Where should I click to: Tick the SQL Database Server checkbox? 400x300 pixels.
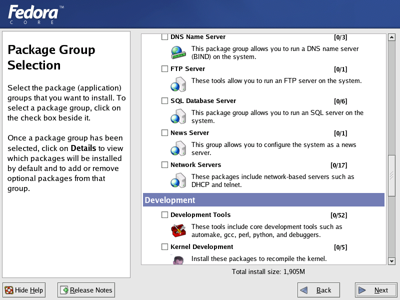pyautogui.click(x=165, y=101)
